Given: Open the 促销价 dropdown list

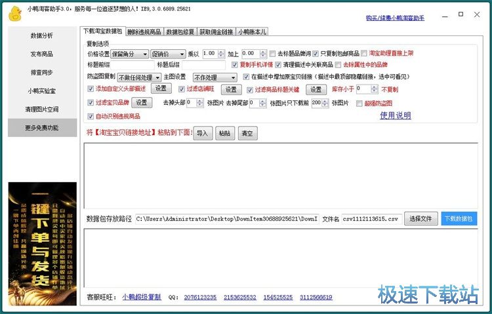Looking at the screenshot, I should click(x=167, y=53).
